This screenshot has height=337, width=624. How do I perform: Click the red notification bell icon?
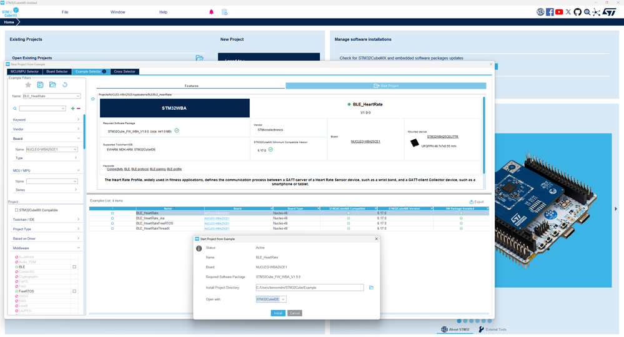tap(211, 12)
